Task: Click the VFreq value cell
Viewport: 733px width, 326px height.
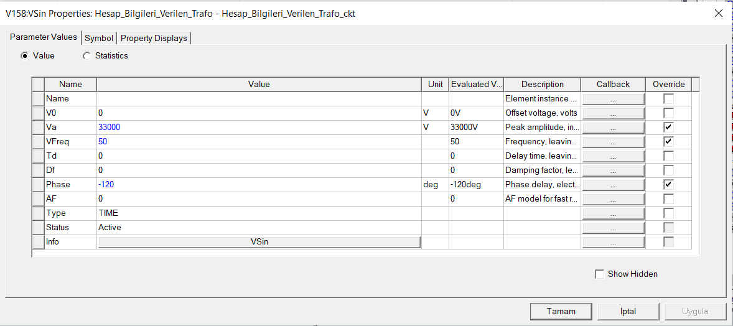Action: coord(259,142)
